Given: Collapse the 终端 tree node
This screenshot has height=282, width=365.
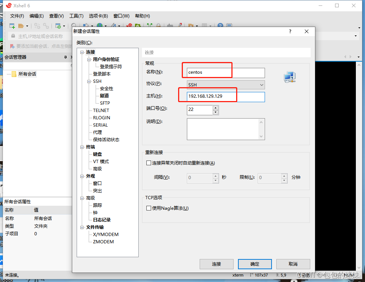Looking at the screenshot, I should coord(82,147).
